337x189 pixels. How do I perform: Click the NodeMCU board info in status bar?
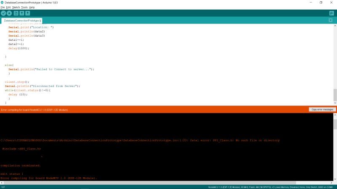point(270,187)
